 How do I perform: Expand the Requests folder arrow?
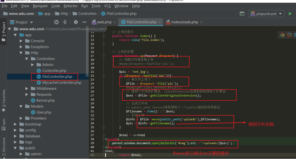click(27, 95)
